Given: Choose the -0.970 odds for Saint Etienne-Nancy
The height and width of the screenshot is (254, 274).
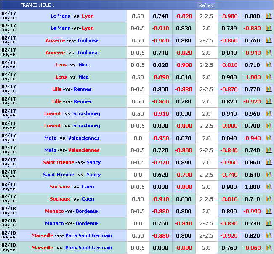Looking at the screenshot, I should pyautogui.click(x=160, y=163).
